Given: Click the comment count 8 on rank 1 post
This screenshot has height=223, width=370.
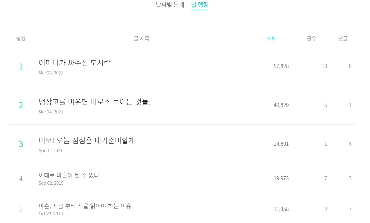Looking at the screenshot, I should point(350,66).
